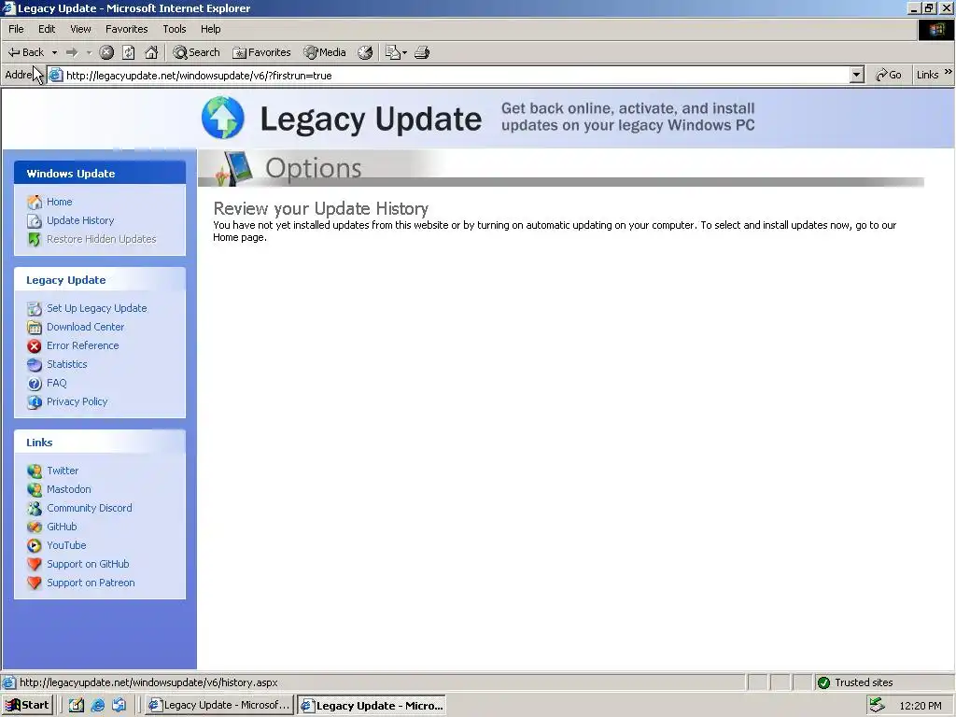This screenshot has height=717, width=956.
Task: Click the Legacy Update globe logo
Action: (x=223, y=118)
